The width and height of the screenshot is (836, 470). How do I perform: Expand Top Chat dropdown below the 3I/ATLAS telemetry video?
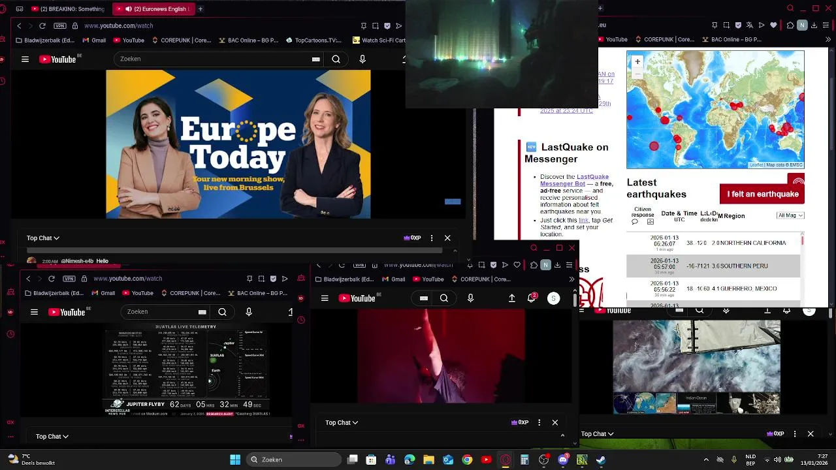click(x=52, y=437)
